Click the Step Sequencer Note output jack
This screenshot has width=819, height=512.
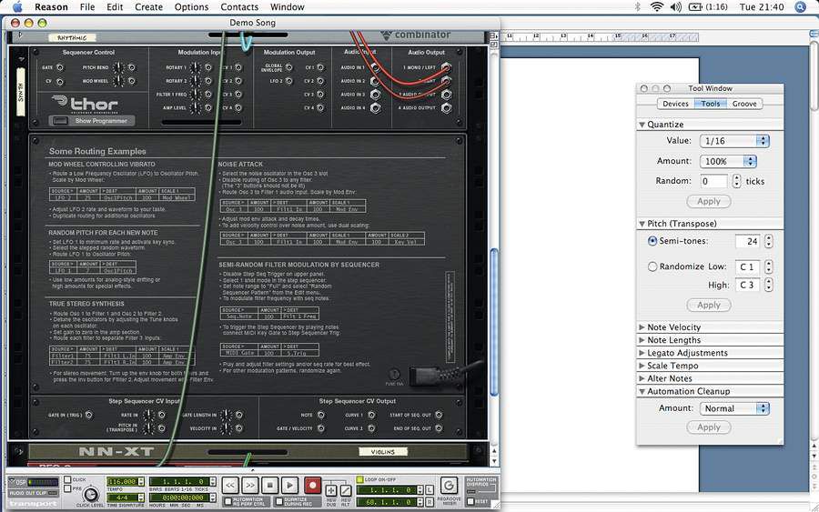320,415
